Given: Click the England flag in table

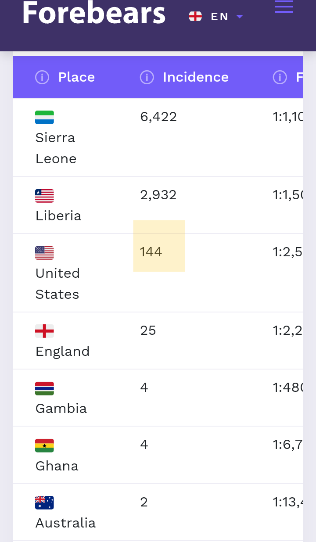Looking at the screenshot, I should pos(44,331).
